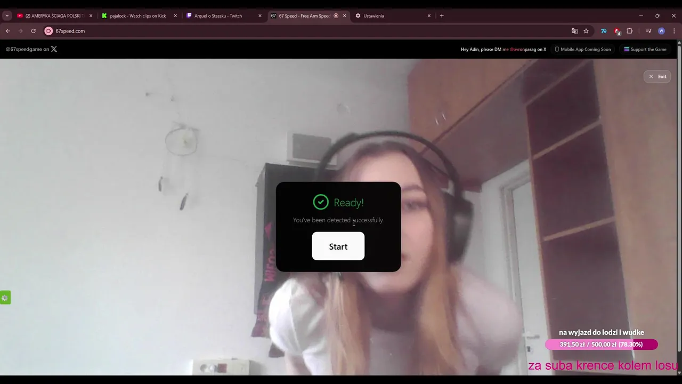Viewport: 682px width, 384px height.
Task: Close the pajalock Kick tab
Action: [x=175, y=15]
